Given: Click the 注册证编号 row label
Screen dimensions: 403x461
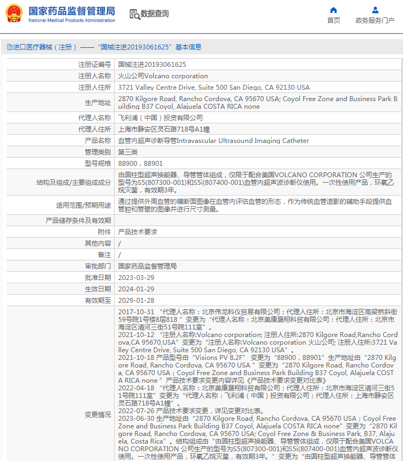Looking at the screenshot, I should (95, 64).
